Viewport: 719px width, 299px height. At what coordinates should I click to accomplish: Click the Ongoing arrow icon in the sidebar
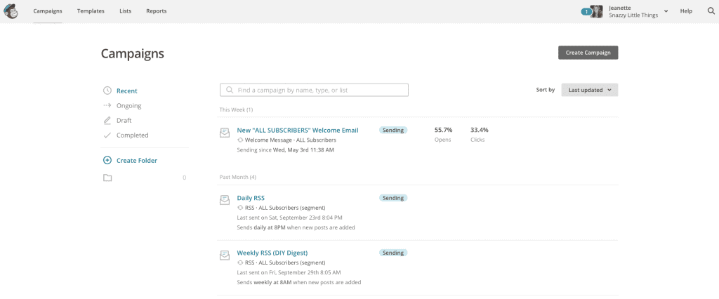point(107,105)
